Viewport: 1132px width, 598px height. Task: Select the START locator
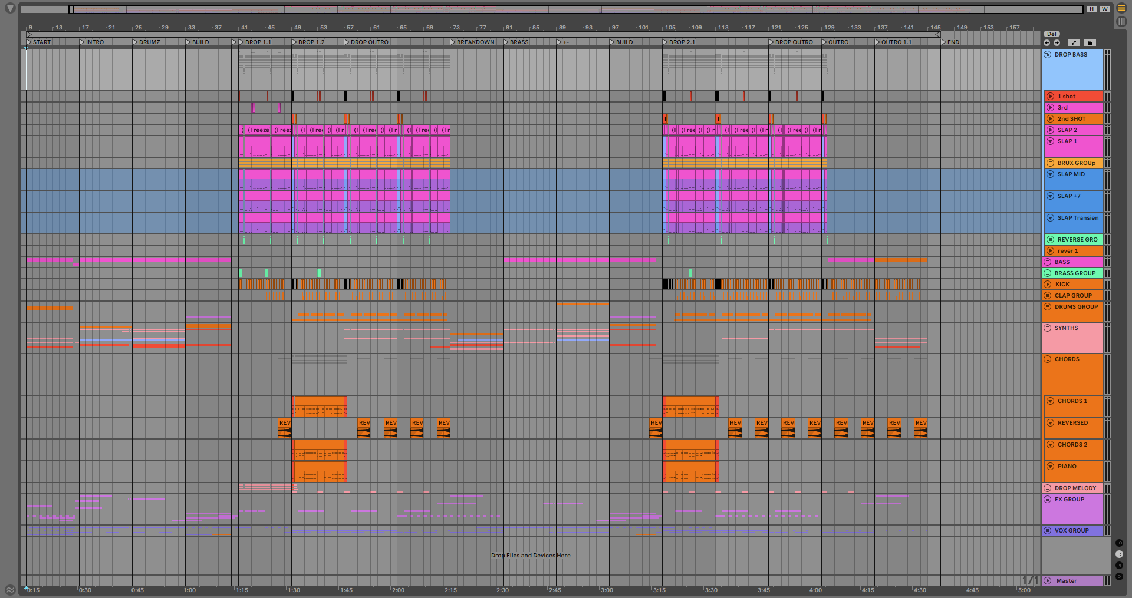[39, 42]
